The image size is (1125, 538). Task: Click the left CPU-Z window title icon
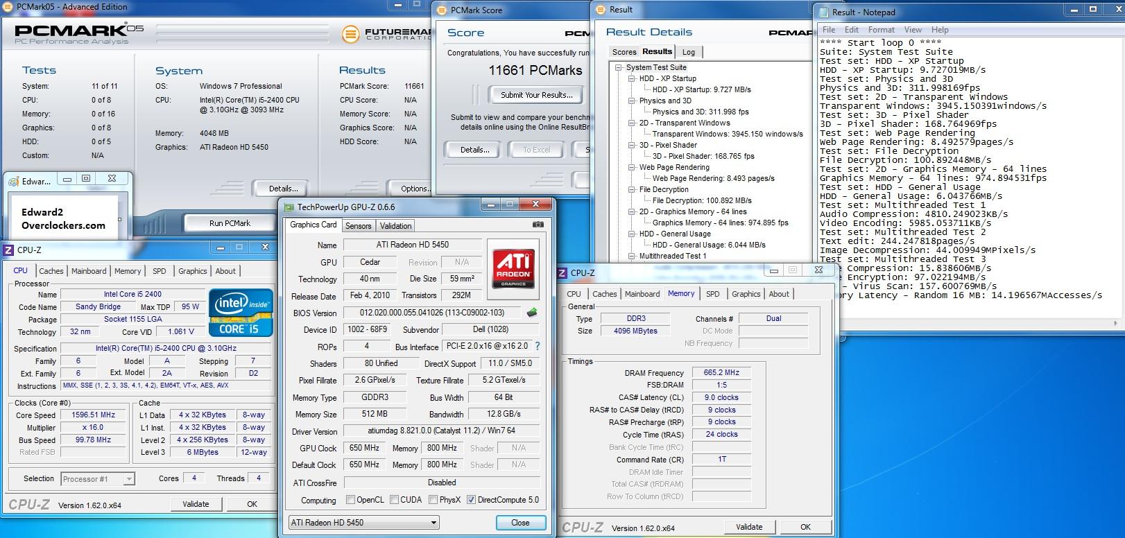tap(8, 250)
